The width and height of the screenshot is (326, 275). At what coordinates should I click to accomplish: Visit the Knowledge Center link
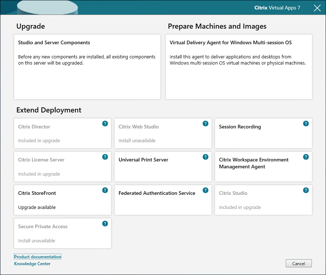click(32, 264)
